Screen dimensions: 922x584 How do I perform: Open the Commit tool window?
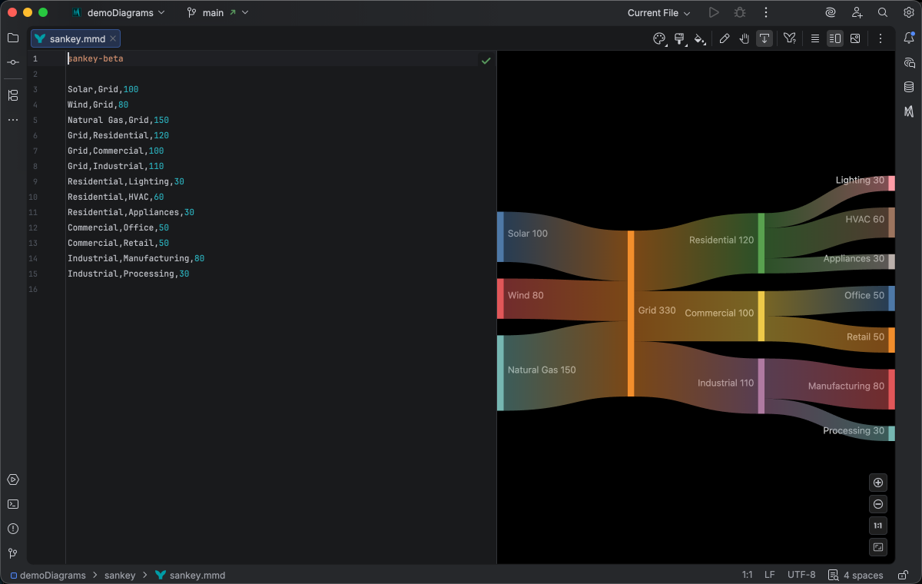(x=13, y=62)
